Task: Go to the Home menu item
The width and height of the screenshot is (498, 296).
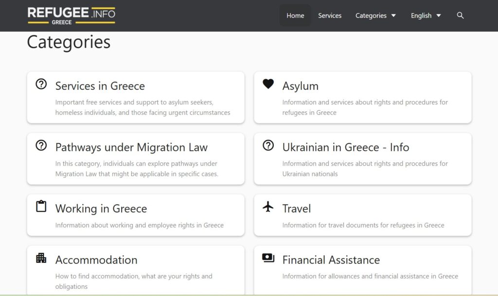Action: [295, 16]
